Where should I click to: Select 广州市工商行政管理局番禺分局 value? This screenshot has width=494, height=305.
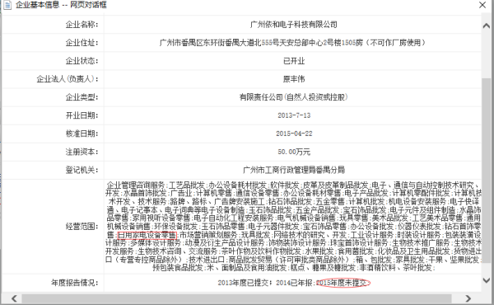click(294, 171)
